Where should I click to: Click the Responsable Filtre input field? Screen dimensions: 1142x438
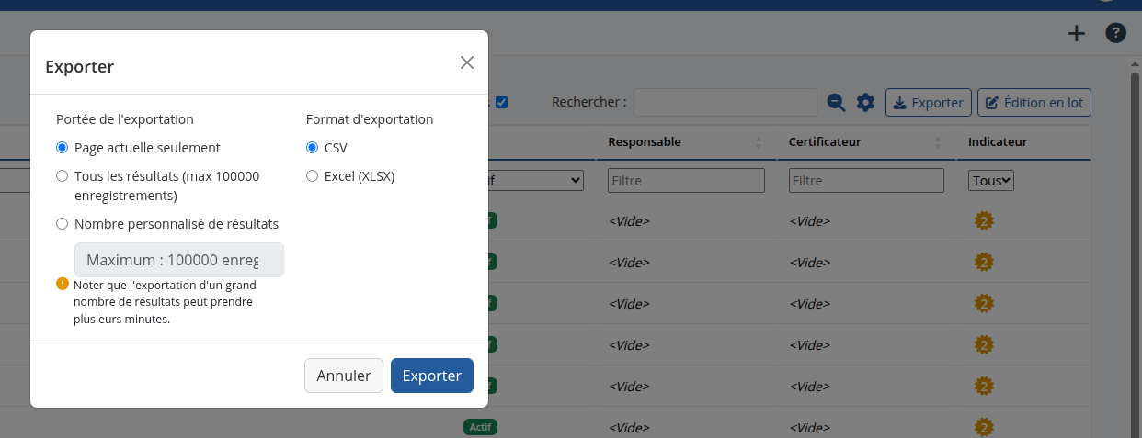tap(686, 181)
